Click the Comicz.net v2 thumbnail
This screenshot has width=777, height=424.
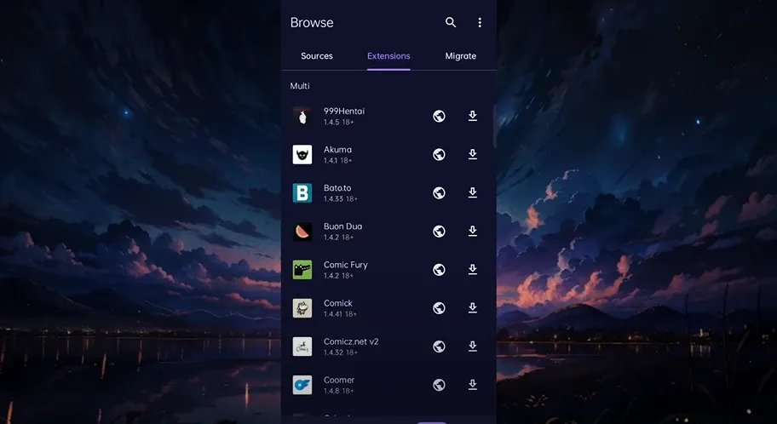(302, 347)
